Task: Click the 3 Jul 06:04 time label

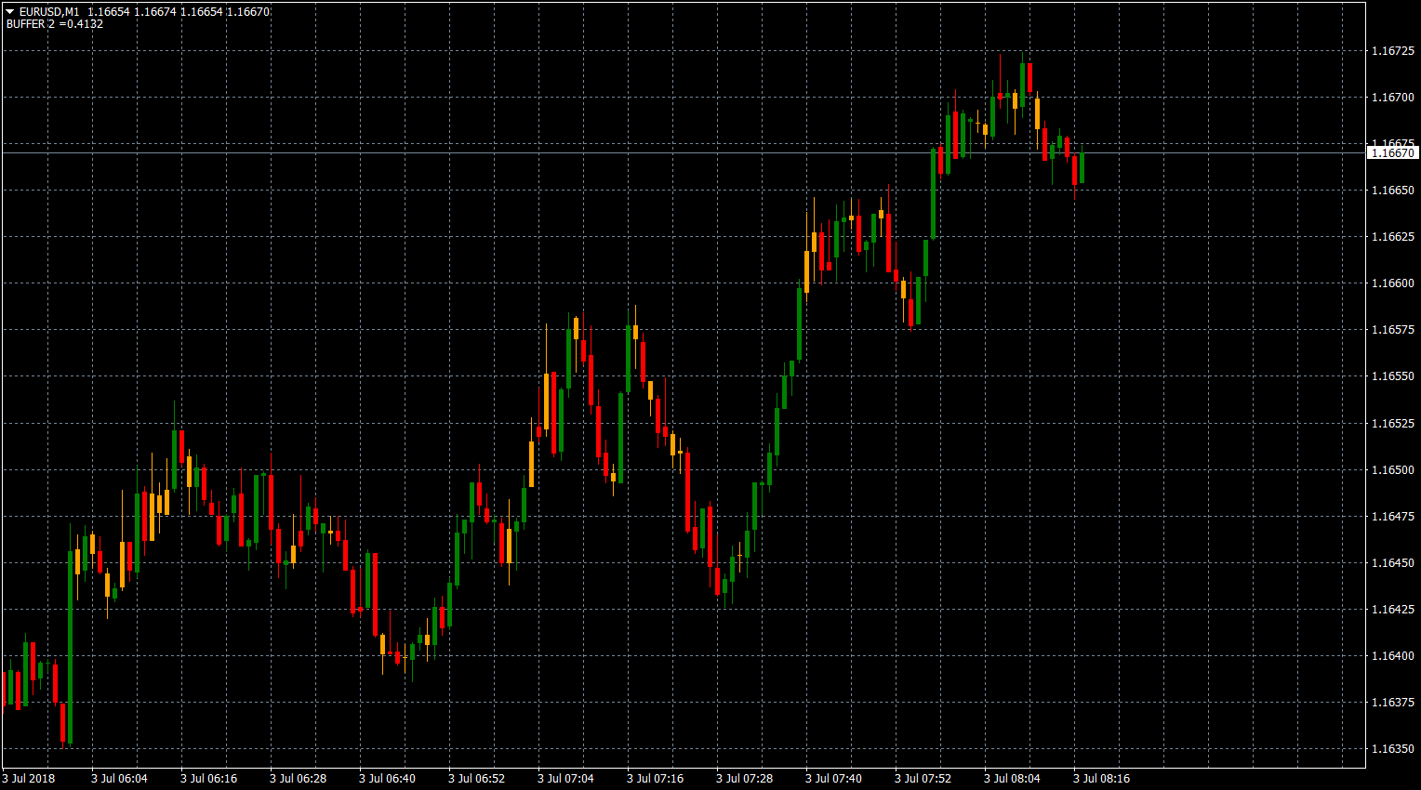Action: tap(119, 779)
